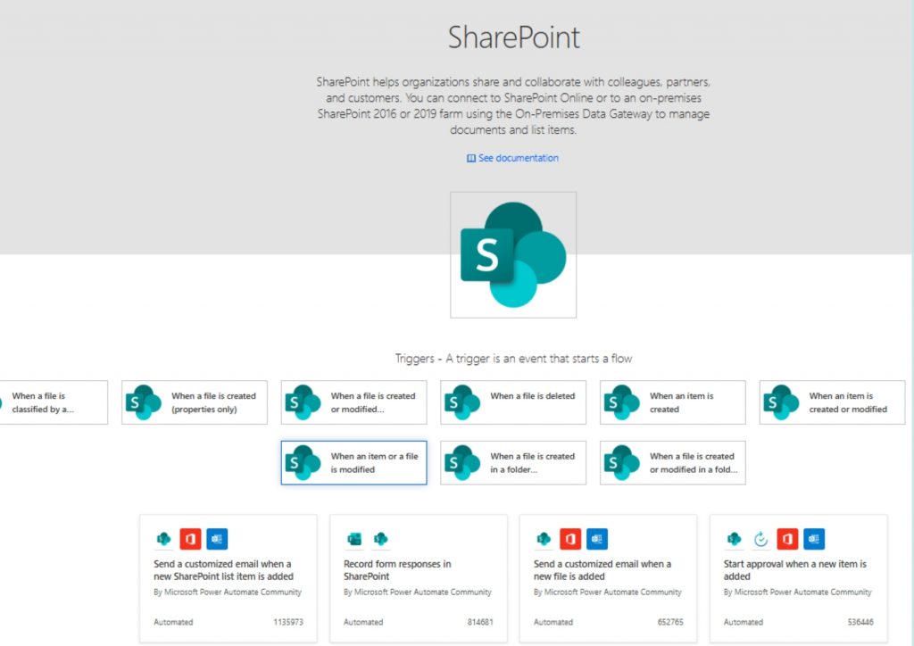Click the Approvals clock icon on "Start approval" template
914x646 pixels.
click(760, 538)
